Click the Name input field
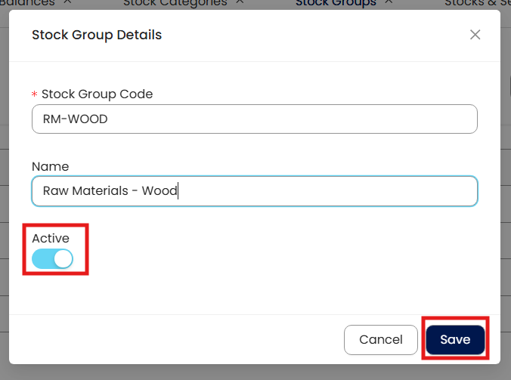This screenshot has width=511, height=380. (x=255, y=191)
